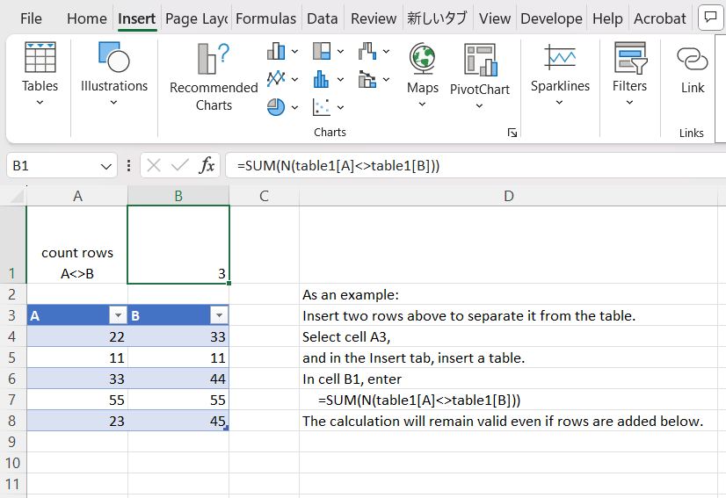Open the Comments speech bubble
Viewport: 726px width, 498px height.
click(710, 17)
